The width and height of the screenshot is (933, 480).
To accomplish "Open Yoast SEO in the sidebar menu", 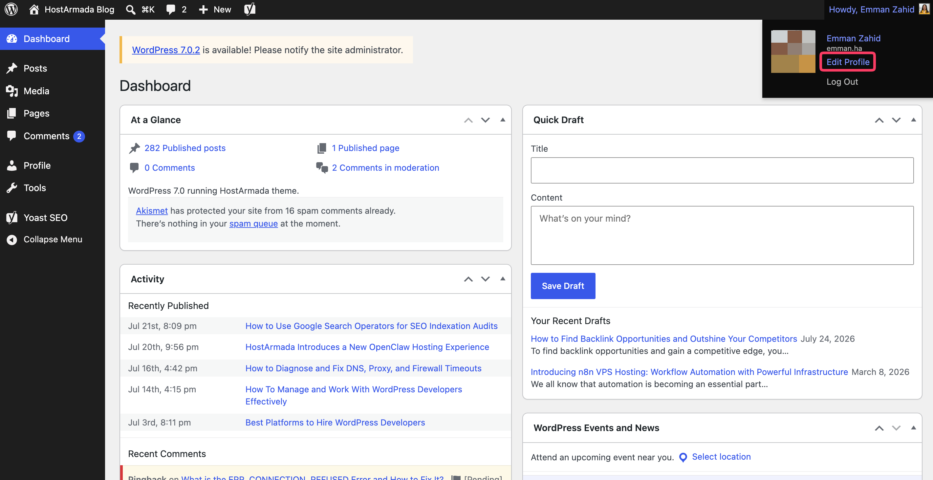I will click(53, 218).
